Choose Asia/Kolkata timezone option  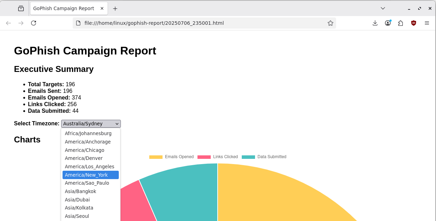90,208
